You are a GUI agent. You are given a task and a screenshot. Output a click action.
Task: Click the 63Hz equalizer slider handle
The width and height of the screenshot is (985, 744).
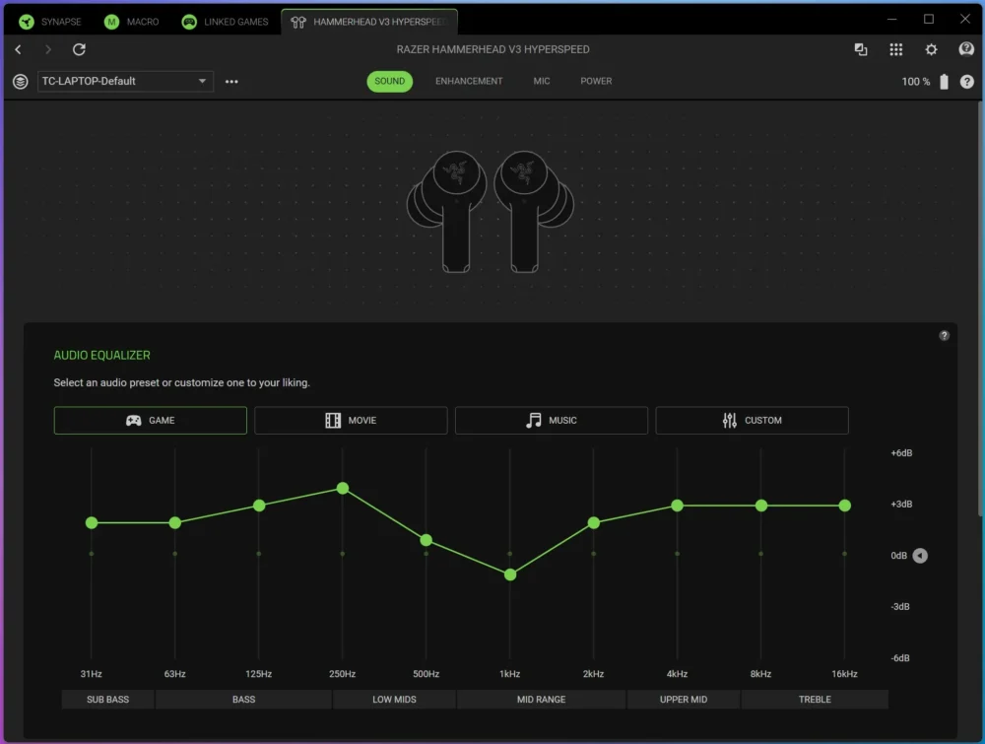pyautogui.click(x=175, y=523)
